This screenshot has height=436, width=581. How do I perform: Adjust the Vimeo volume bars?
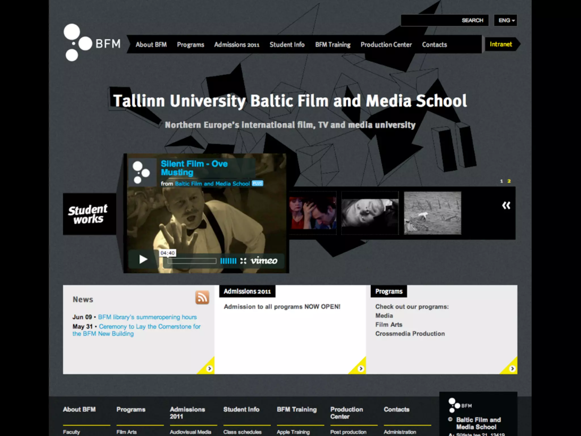pyautogui.click(x=228, y=261)
